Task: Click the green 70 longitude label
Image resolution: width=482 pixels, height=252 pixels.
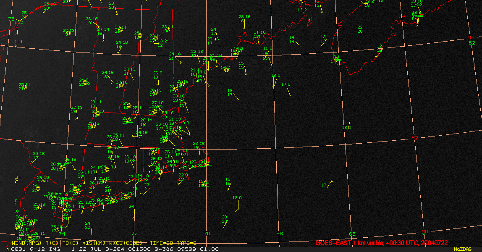Action: tap(207, 234)
